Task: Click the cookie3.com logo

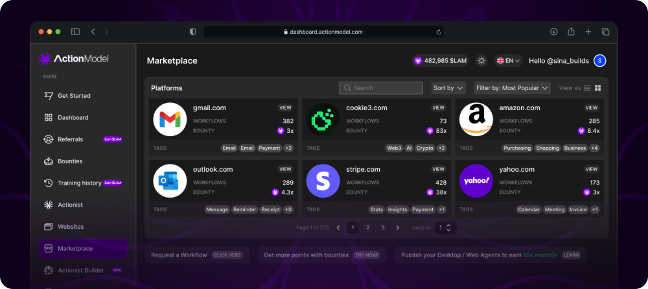Action: pyautogui.click(x=323, y=119)
